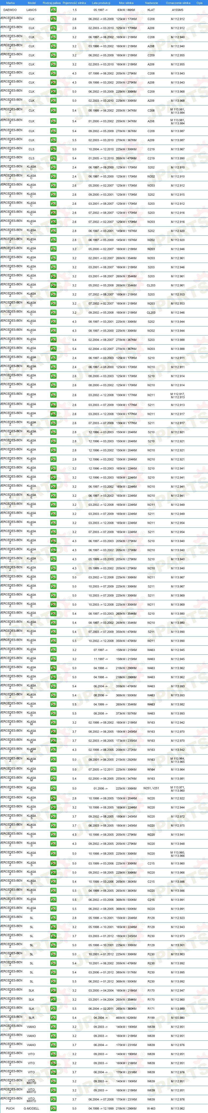208x1113 pixels.
Task: Click the fuel icon in the SL M 112.973 row
Action: [x=53, y=936]
